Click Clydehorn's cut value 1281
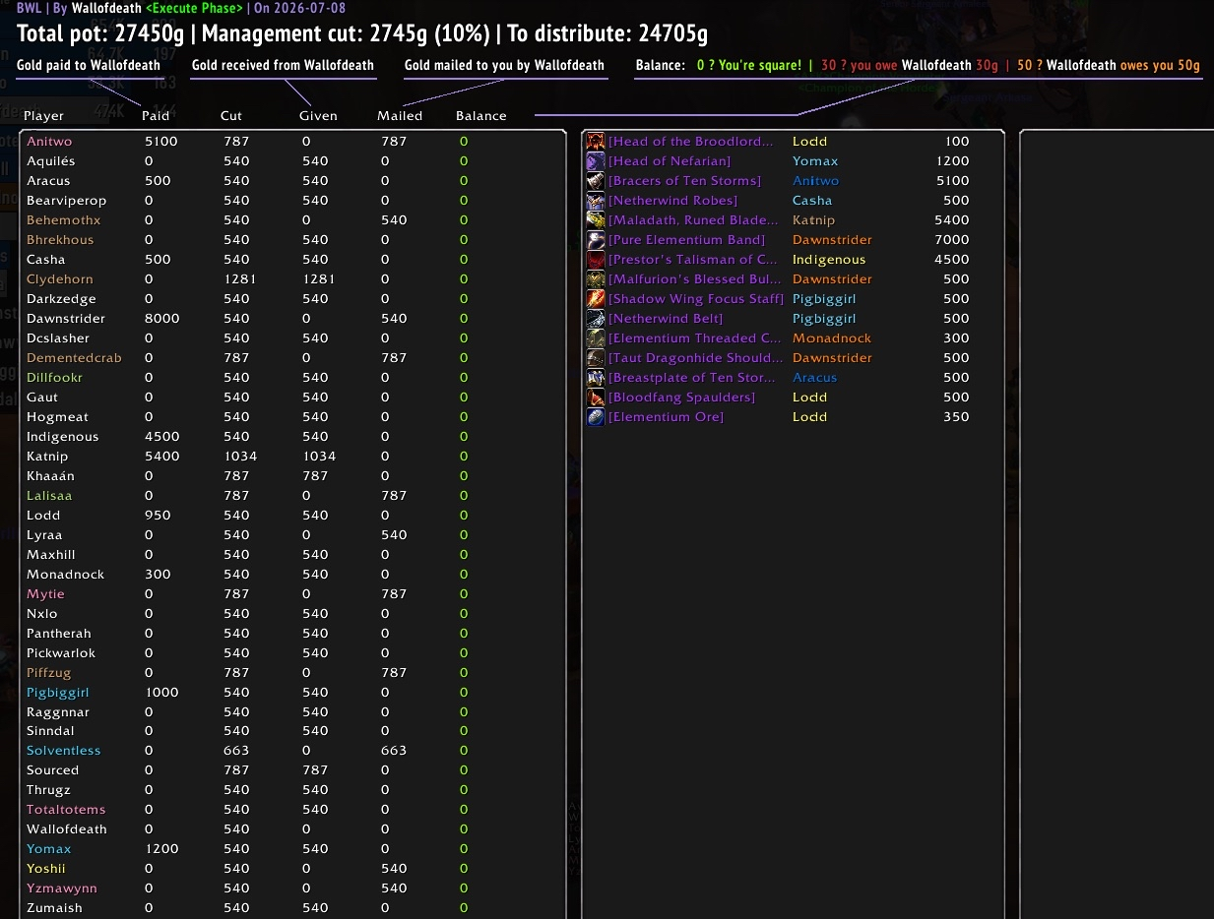The image size is (1214, 919). click(x=240, y=279)
